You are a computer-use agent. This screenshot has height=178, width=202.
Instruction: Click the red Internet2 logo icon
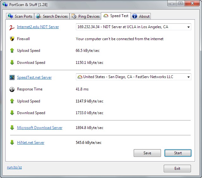pyautogui.click(x=12, y=28)
